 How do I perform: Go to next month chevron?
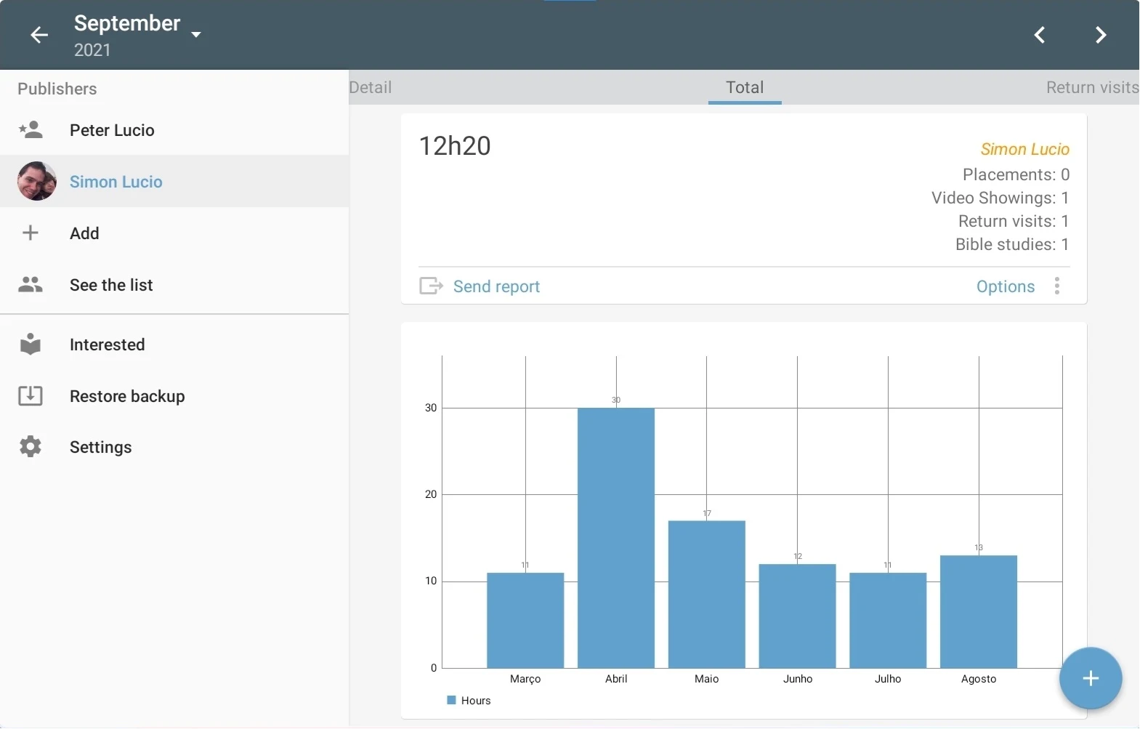coord(1101,35)
